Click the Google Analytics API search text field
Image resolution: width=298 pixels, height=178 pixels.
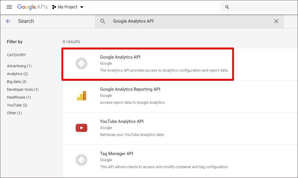click(189, 21)
